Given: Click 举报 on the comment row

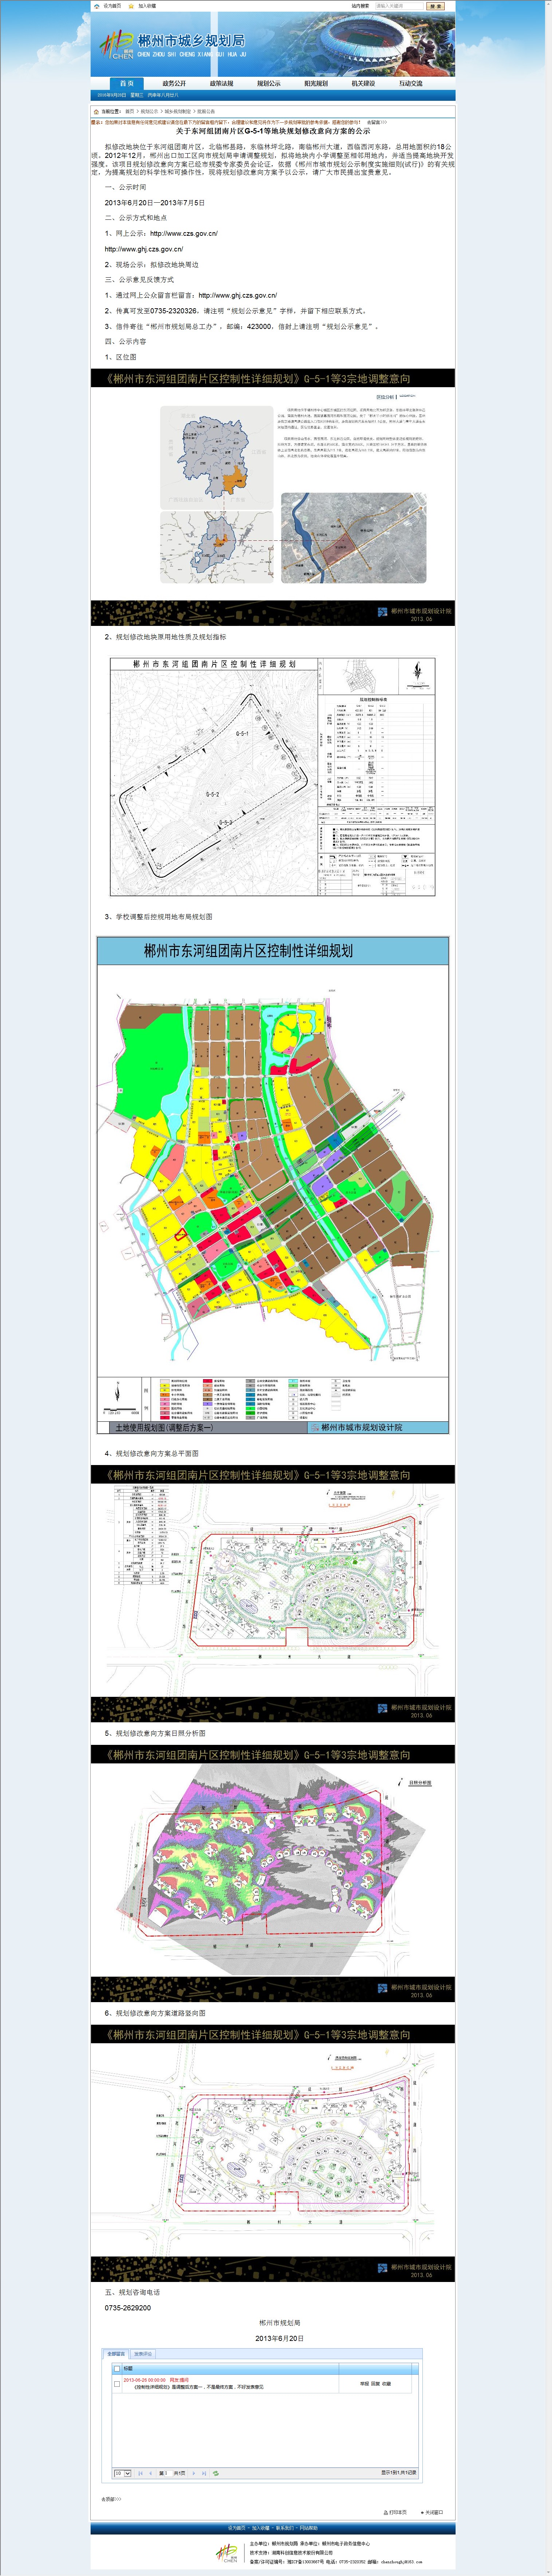Looking at the screenshot, I should (x=364, y=2384).
